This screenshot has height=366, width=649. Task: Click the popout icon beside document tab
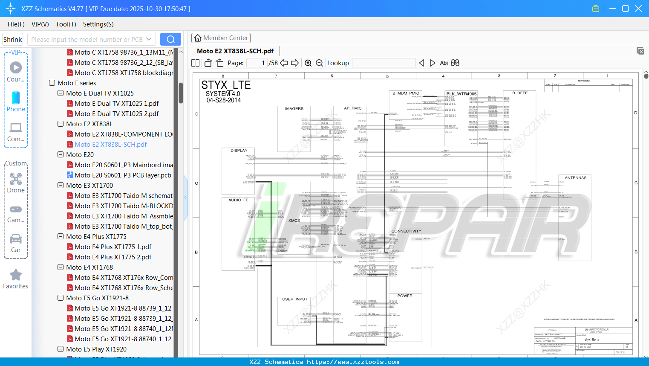pyautogui.click(x=640, y=51)
